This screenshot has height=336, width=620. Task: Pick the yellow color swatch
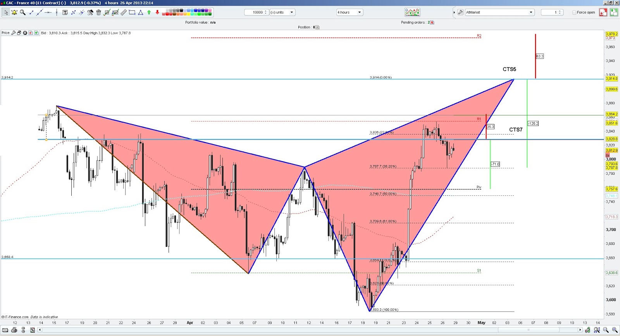tap(189, 14)
